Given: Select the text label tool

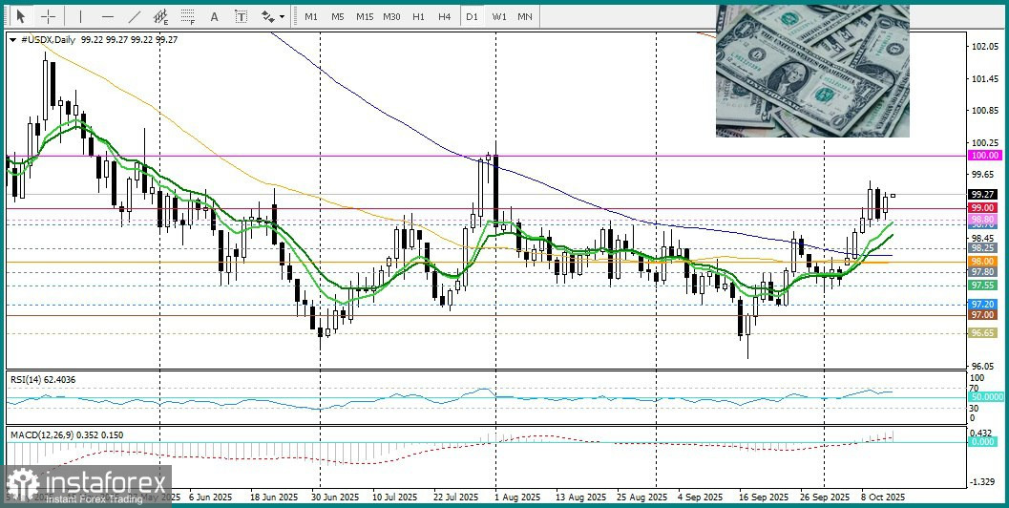Looking at the screenshot, I should pos(241,17).
